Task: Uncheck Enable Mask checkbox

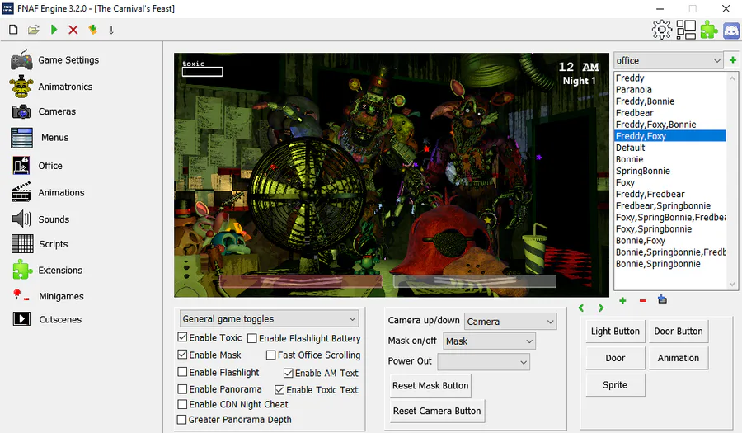Action: (182, 354)
